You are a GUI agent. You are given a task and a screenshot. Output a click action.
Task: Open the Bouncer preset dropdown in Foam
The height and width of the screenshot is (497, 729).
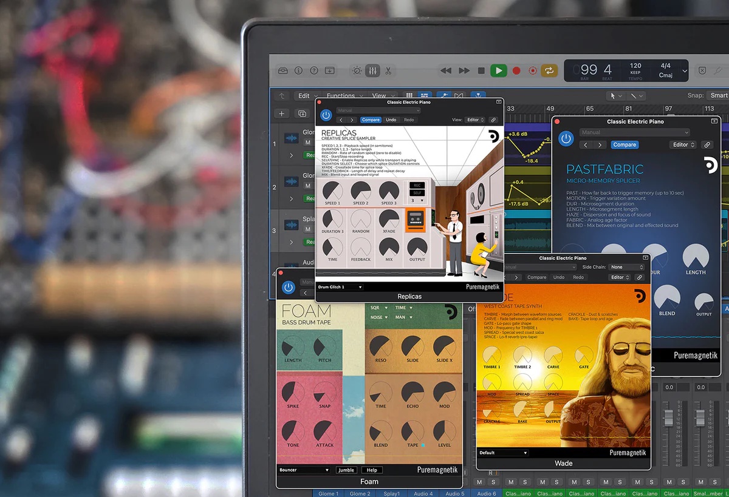pos(304,470)
